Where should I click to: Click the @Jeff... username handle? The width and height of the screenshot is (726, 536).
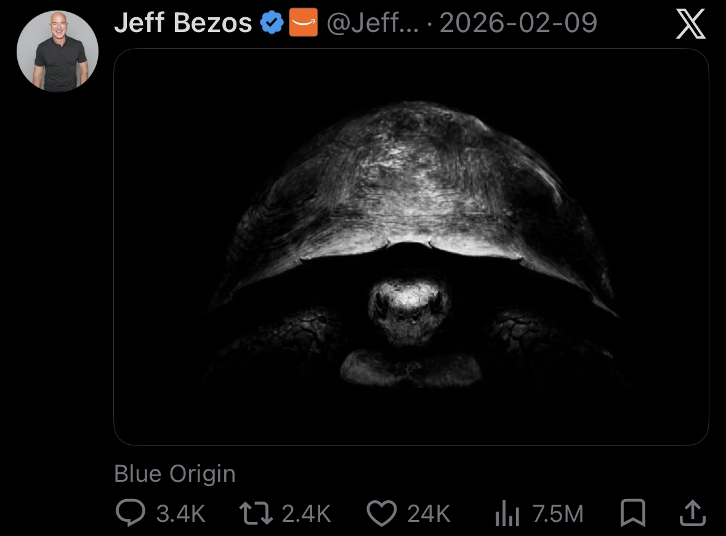point(373,23)
